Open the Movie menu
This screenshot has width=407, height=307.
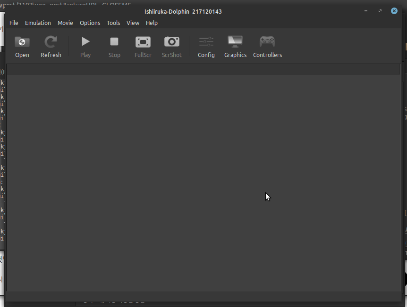[x=65, y=23]
